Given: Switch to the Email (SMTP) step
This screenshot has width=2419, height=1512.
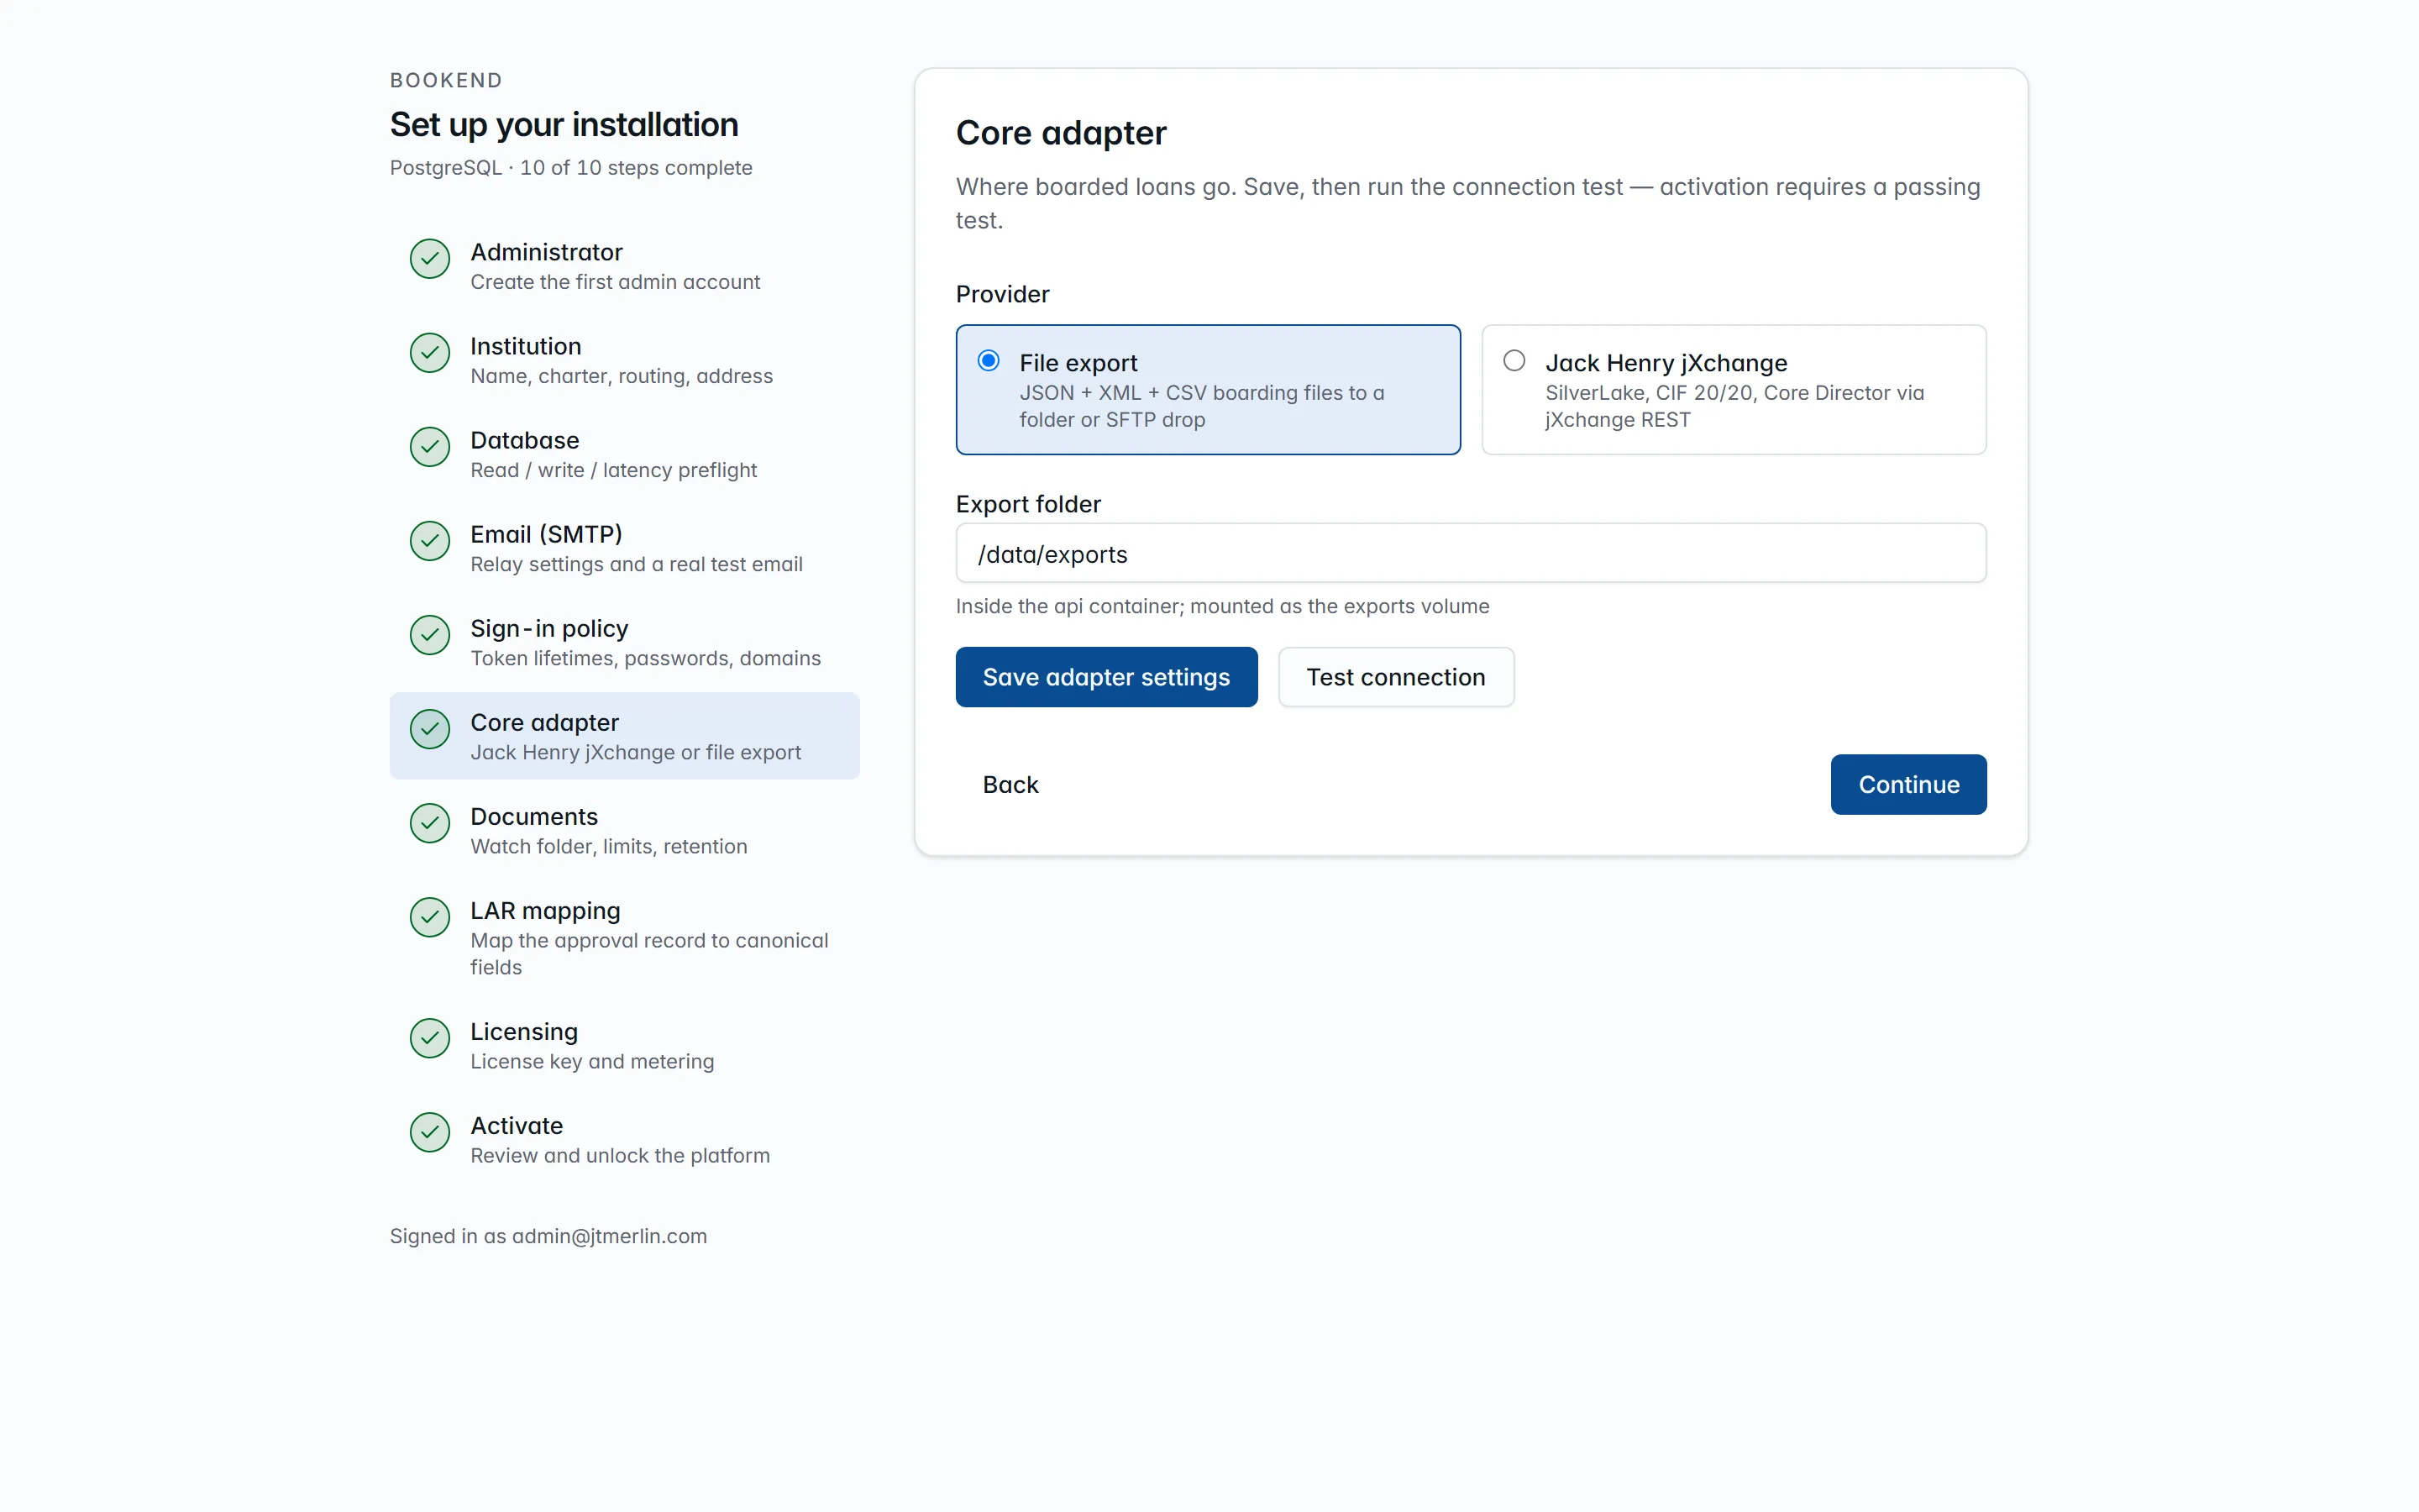Looking at the screenshot, I should coord(625,548).
